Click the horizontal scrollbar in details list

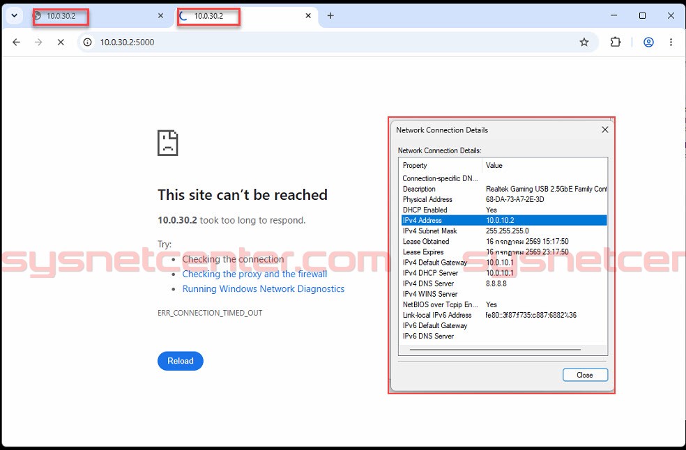(495, 350)
